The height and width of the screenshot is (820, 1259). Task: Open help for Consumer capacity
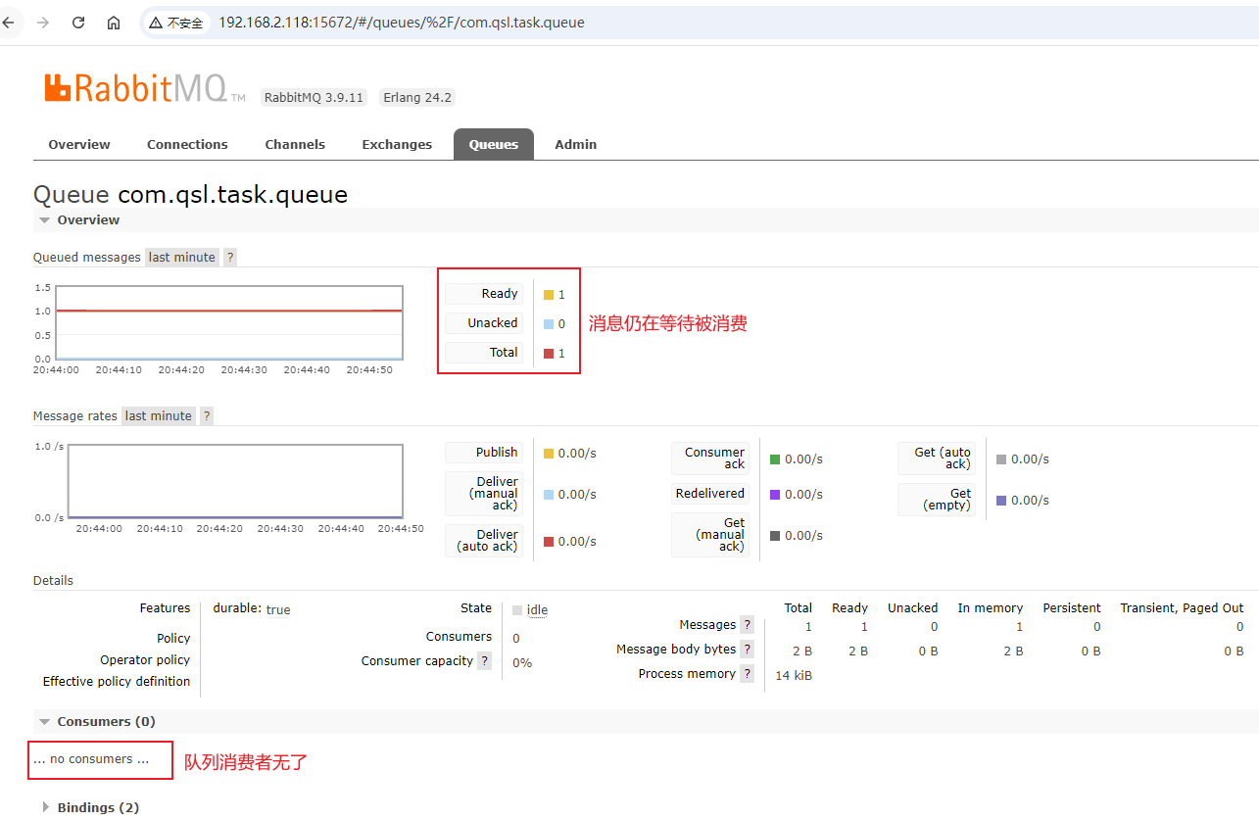483,661
